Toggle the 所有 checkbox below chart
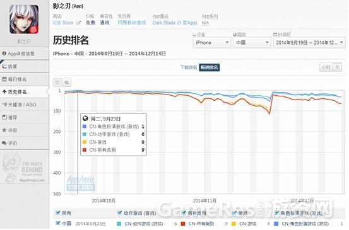This screenshot has height=230, width=349. 57,212
